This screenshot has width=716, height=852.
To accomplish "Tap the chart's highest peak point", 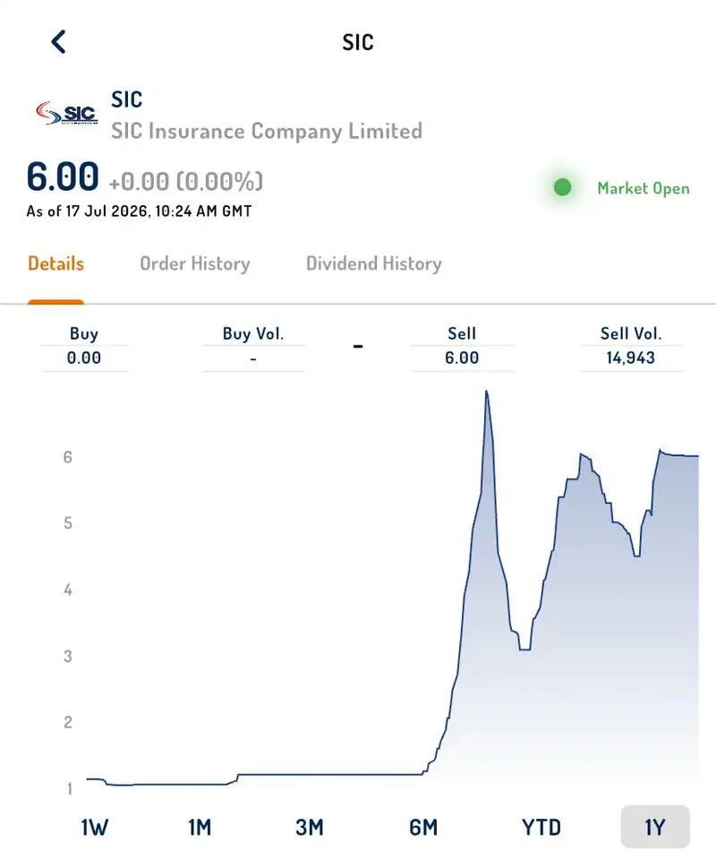I will click(x=486, y=392).
